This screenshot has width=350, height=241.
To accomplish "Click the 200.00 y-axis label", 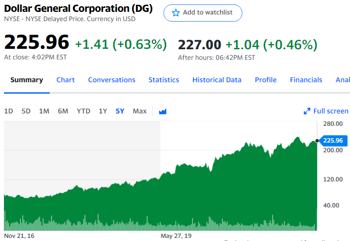I will (x=333, y=150).
